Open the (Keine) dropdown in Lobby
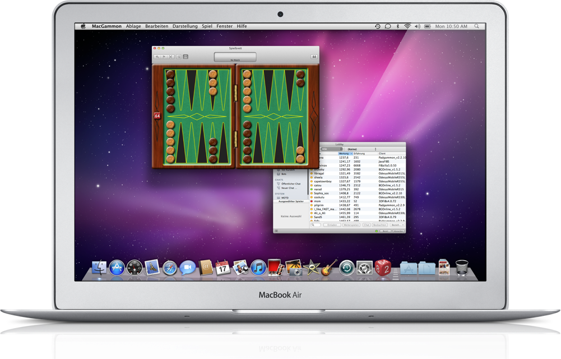This screenshot has width=561, height=359. click(x=361, y=149)
